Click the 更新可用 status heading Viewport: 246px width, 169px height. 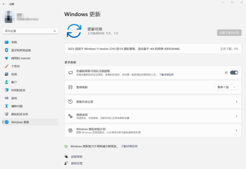[x=94, y=29]
